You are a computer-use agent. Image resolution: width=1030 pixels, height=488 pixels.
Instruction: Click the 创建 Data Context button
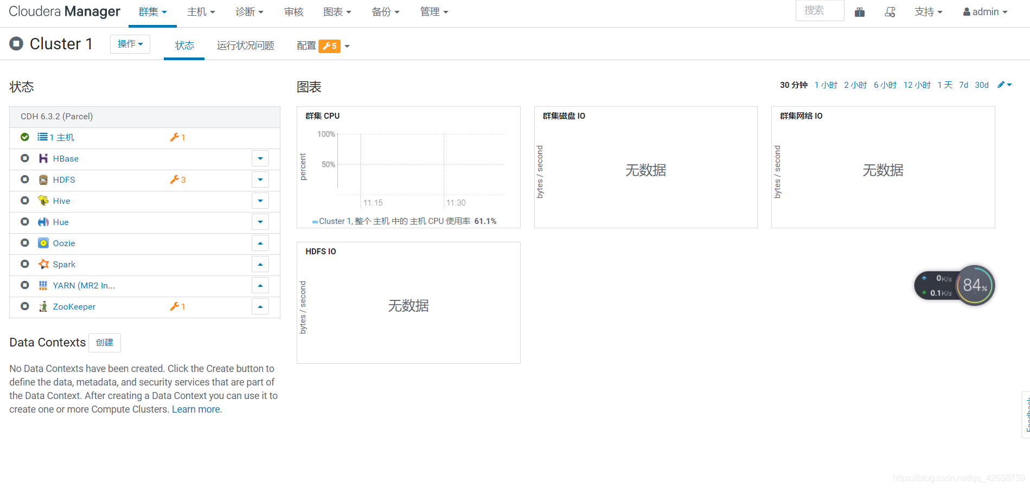(x=105, y=343)
